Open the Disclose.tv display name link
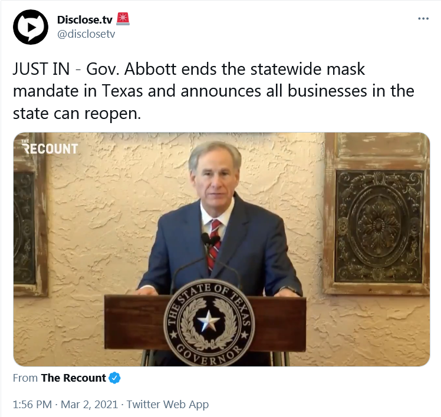Viewport: 441px width, 417px height. 85,19
